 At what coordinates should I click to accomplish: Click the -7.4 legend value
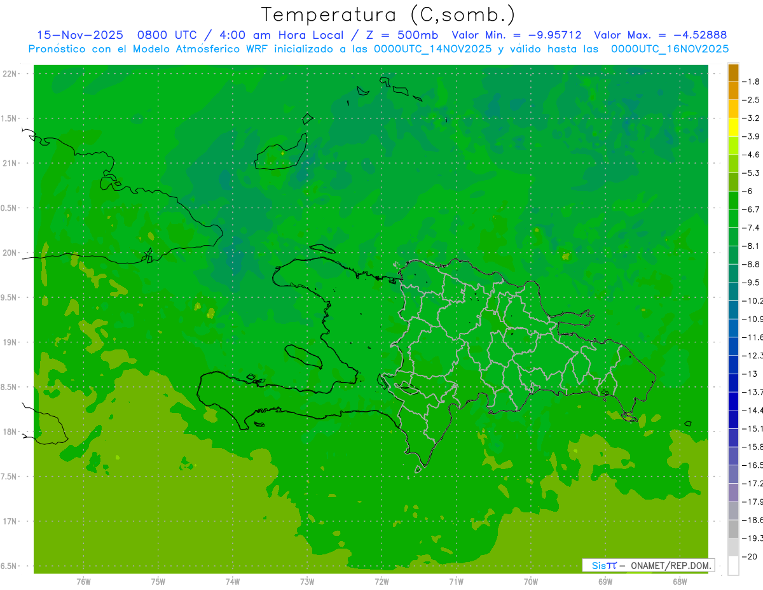click(x=751, y=227)
